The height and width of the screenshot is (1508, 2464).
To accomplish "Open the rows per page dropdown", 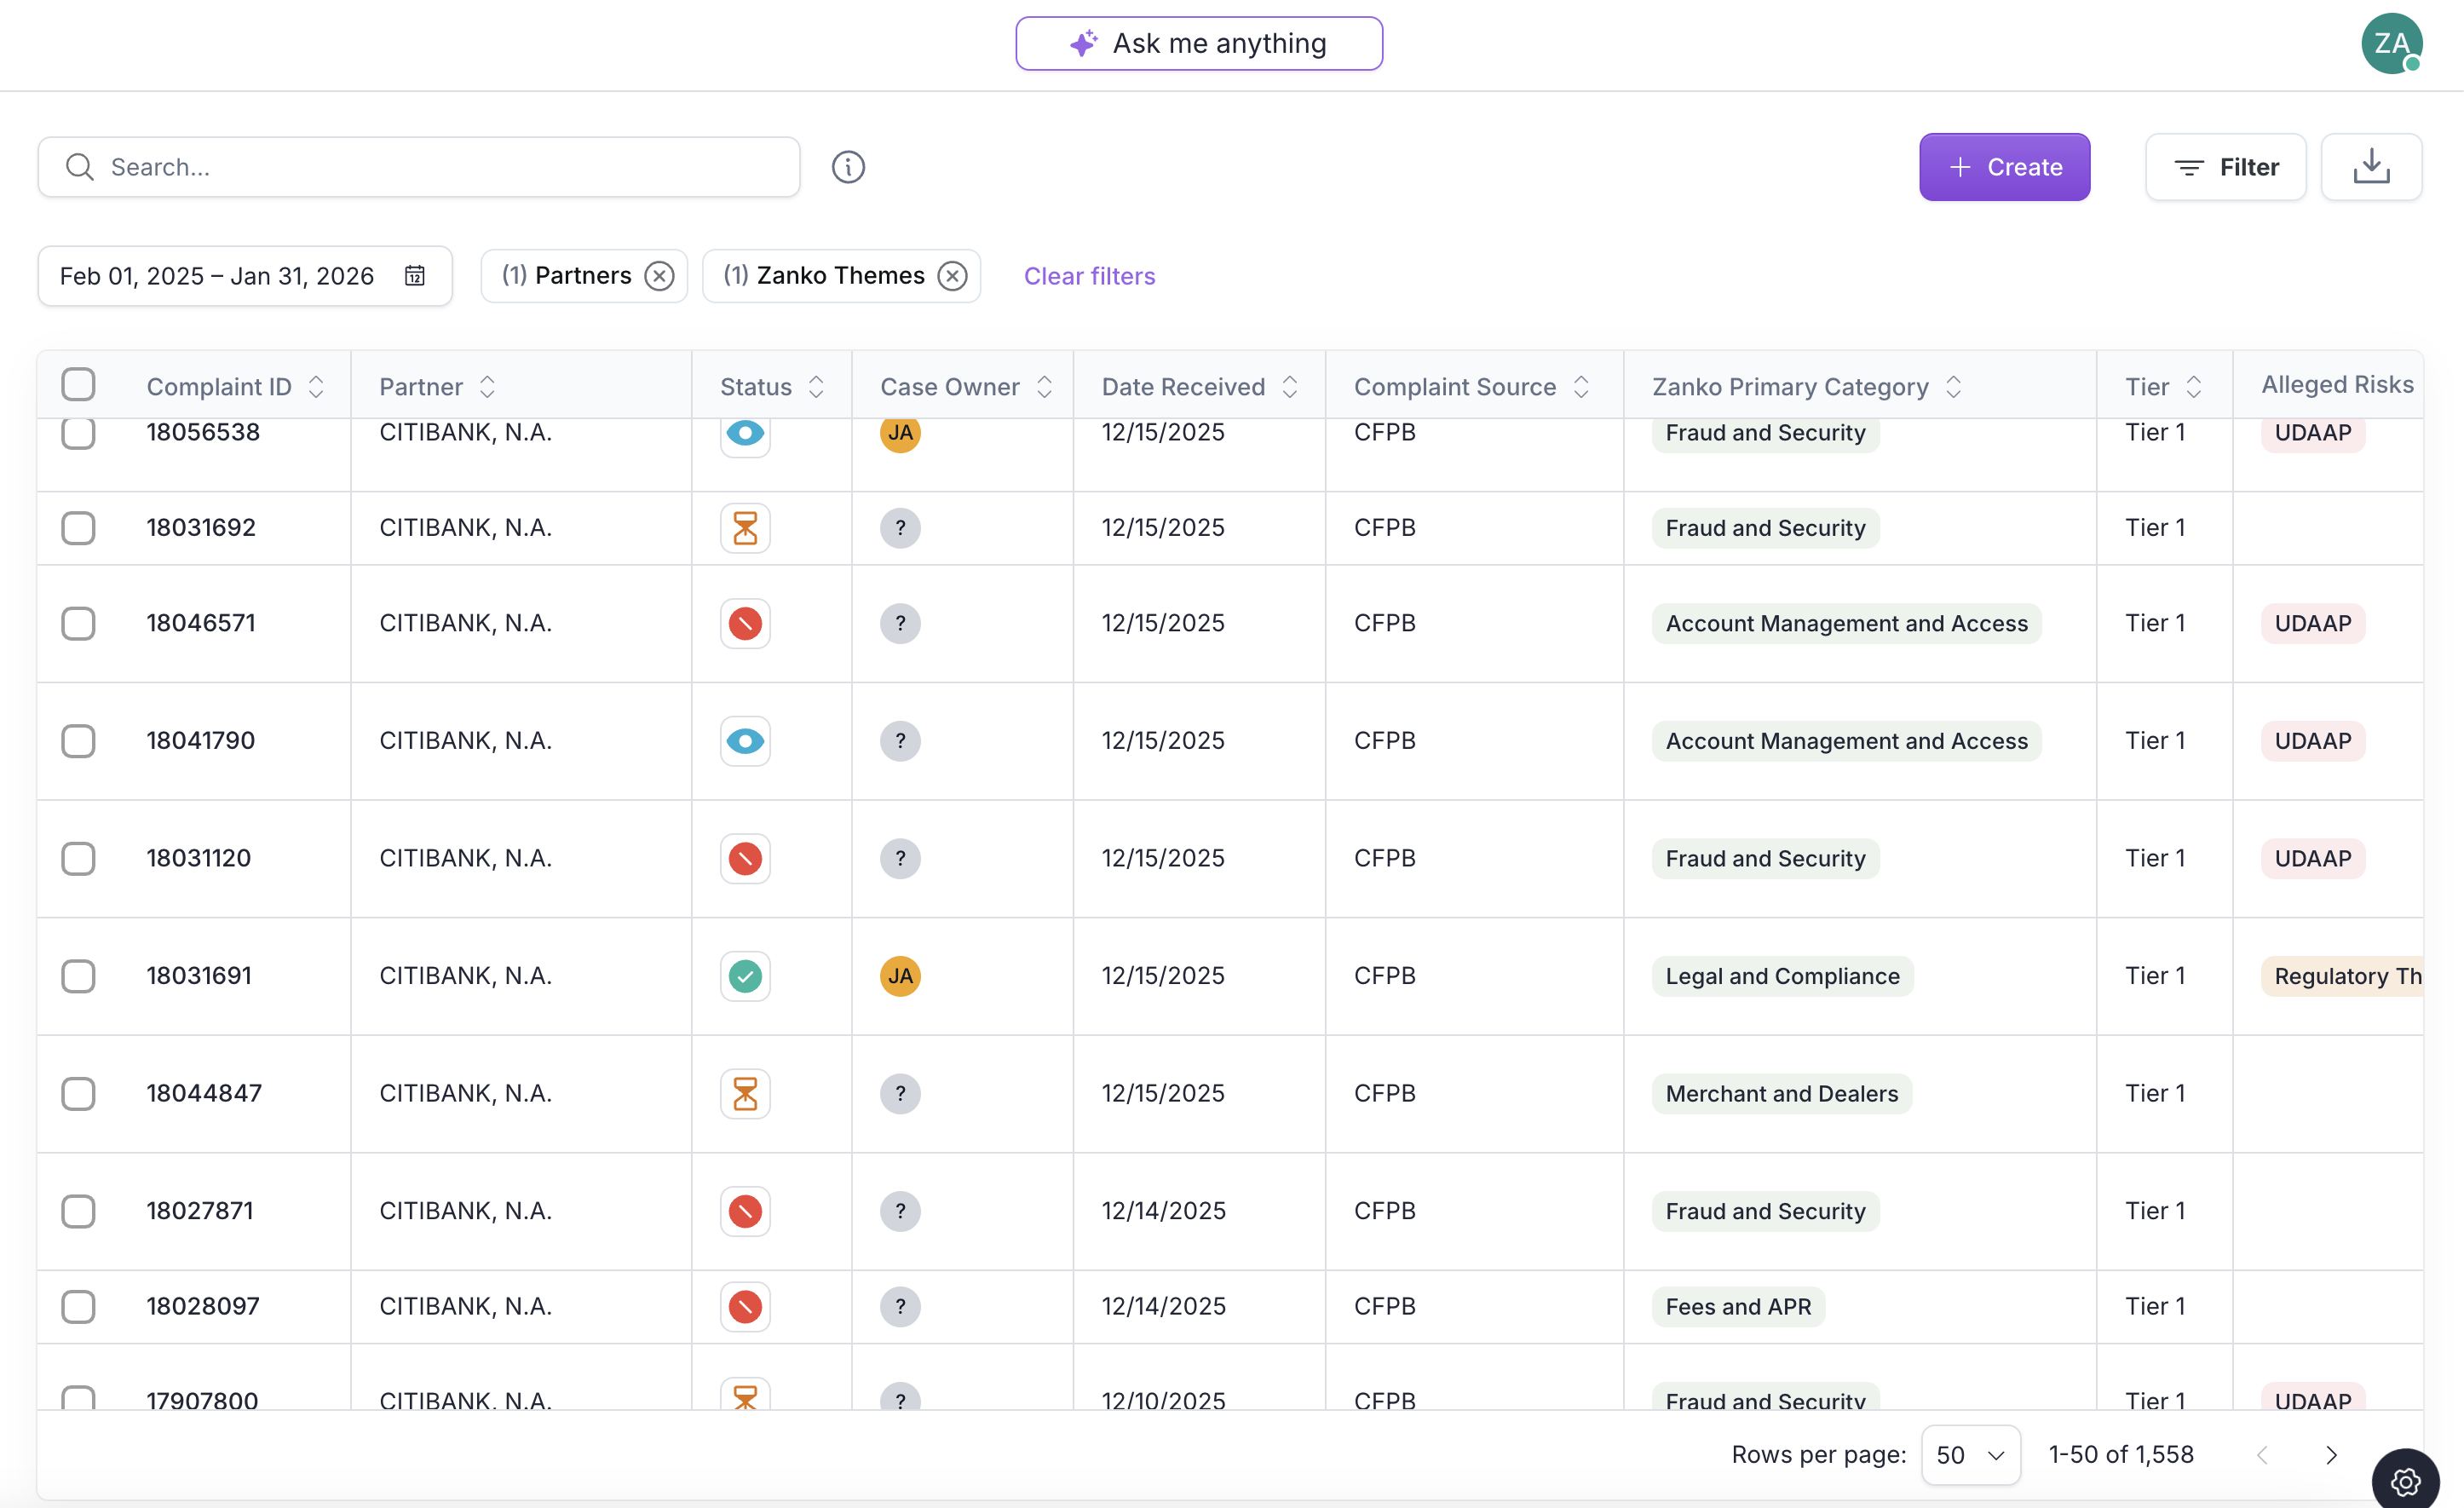I will 1968,1455.
